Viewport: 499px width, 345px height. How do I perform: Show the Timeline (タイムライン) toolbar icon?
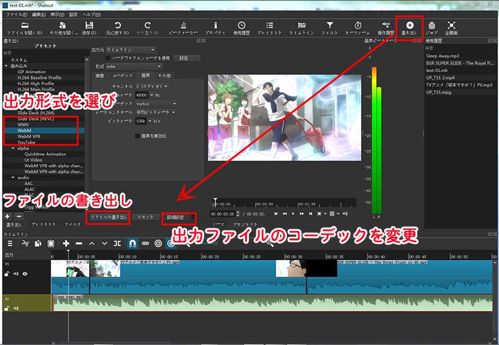coord(301,26)
